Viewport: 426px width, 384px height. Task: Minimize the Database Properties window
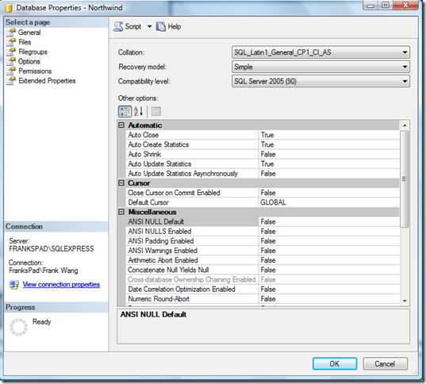[x=370, y=6]
